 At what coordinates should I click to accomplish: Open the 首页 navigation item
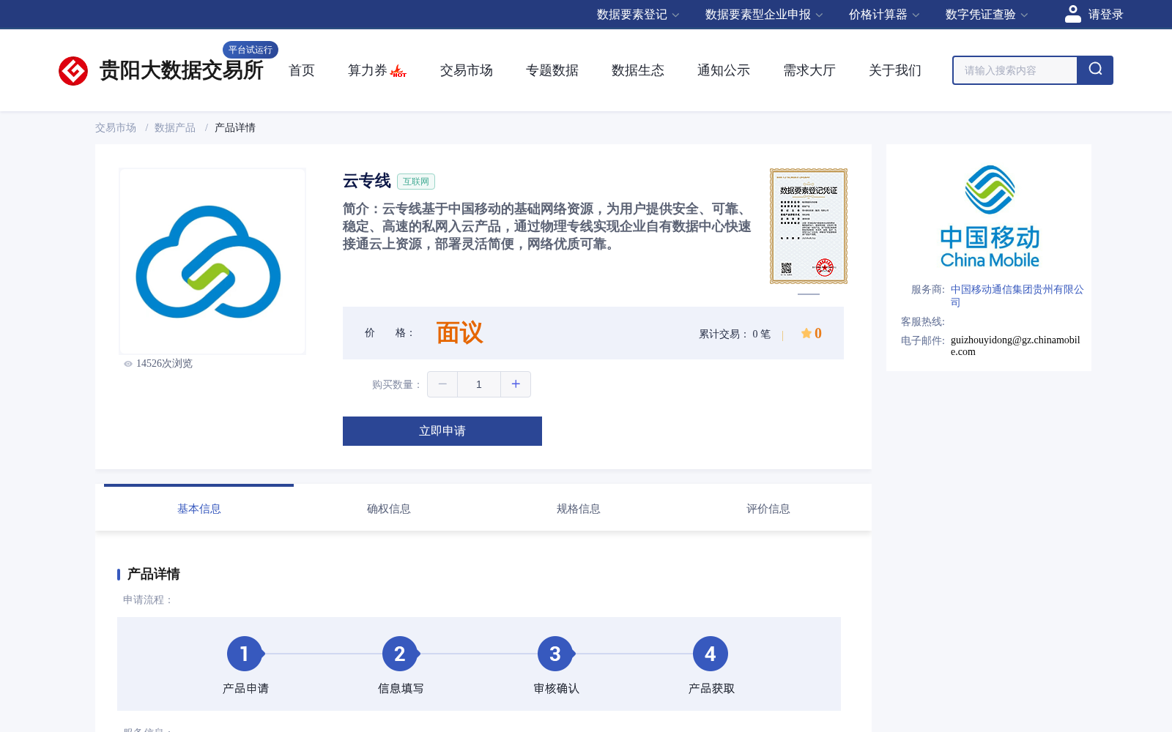pos(302,70)
